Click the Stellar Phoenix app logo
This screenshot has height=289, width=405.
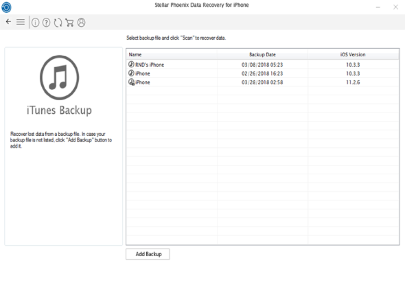7,7
